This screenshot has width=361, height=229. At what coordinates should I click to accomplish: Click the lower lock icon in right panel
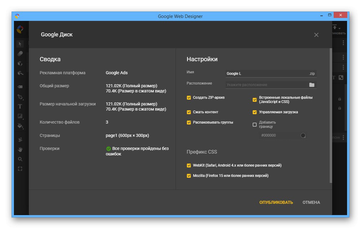pos(340,108)
